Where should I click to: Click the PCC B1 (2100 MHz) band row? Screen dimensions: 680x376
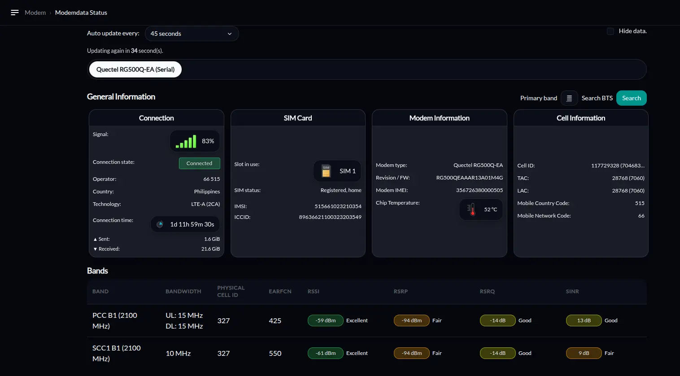click(x=367, y=320)
